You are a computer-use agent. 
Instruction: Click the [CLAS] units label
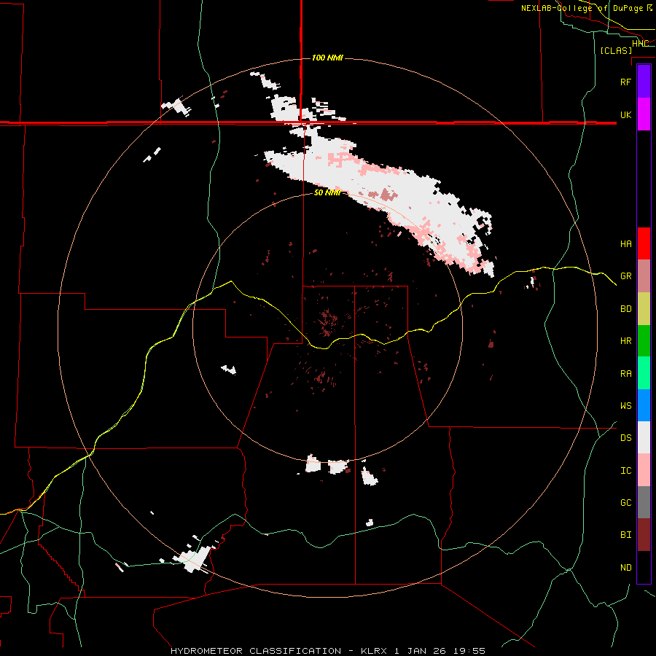(616, 50)
